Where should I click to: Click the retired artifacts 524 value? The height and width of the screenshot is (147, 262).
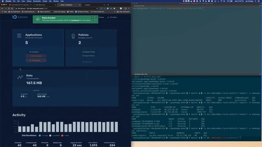pyautogui.click(x=112, y=145)
